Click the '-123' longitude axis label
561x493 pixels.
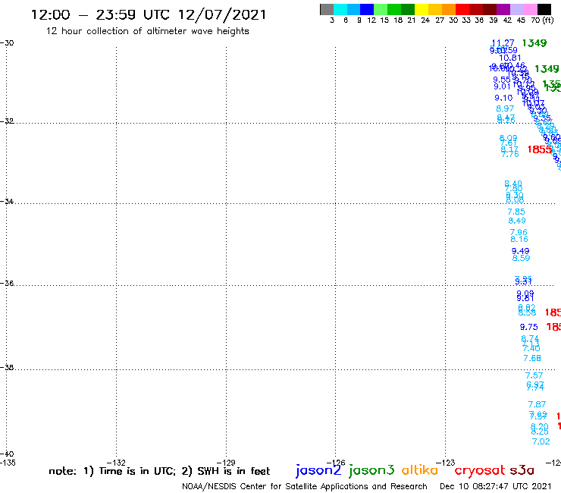click(x=446, y=463)
